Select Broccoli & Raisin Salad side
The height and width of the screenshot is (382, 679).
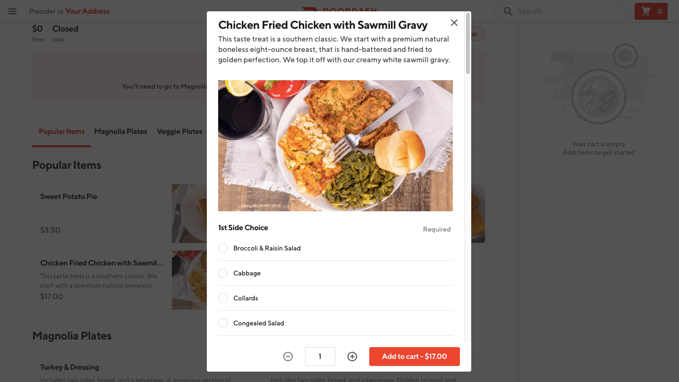pyautogui.click(x=223, y=248)
